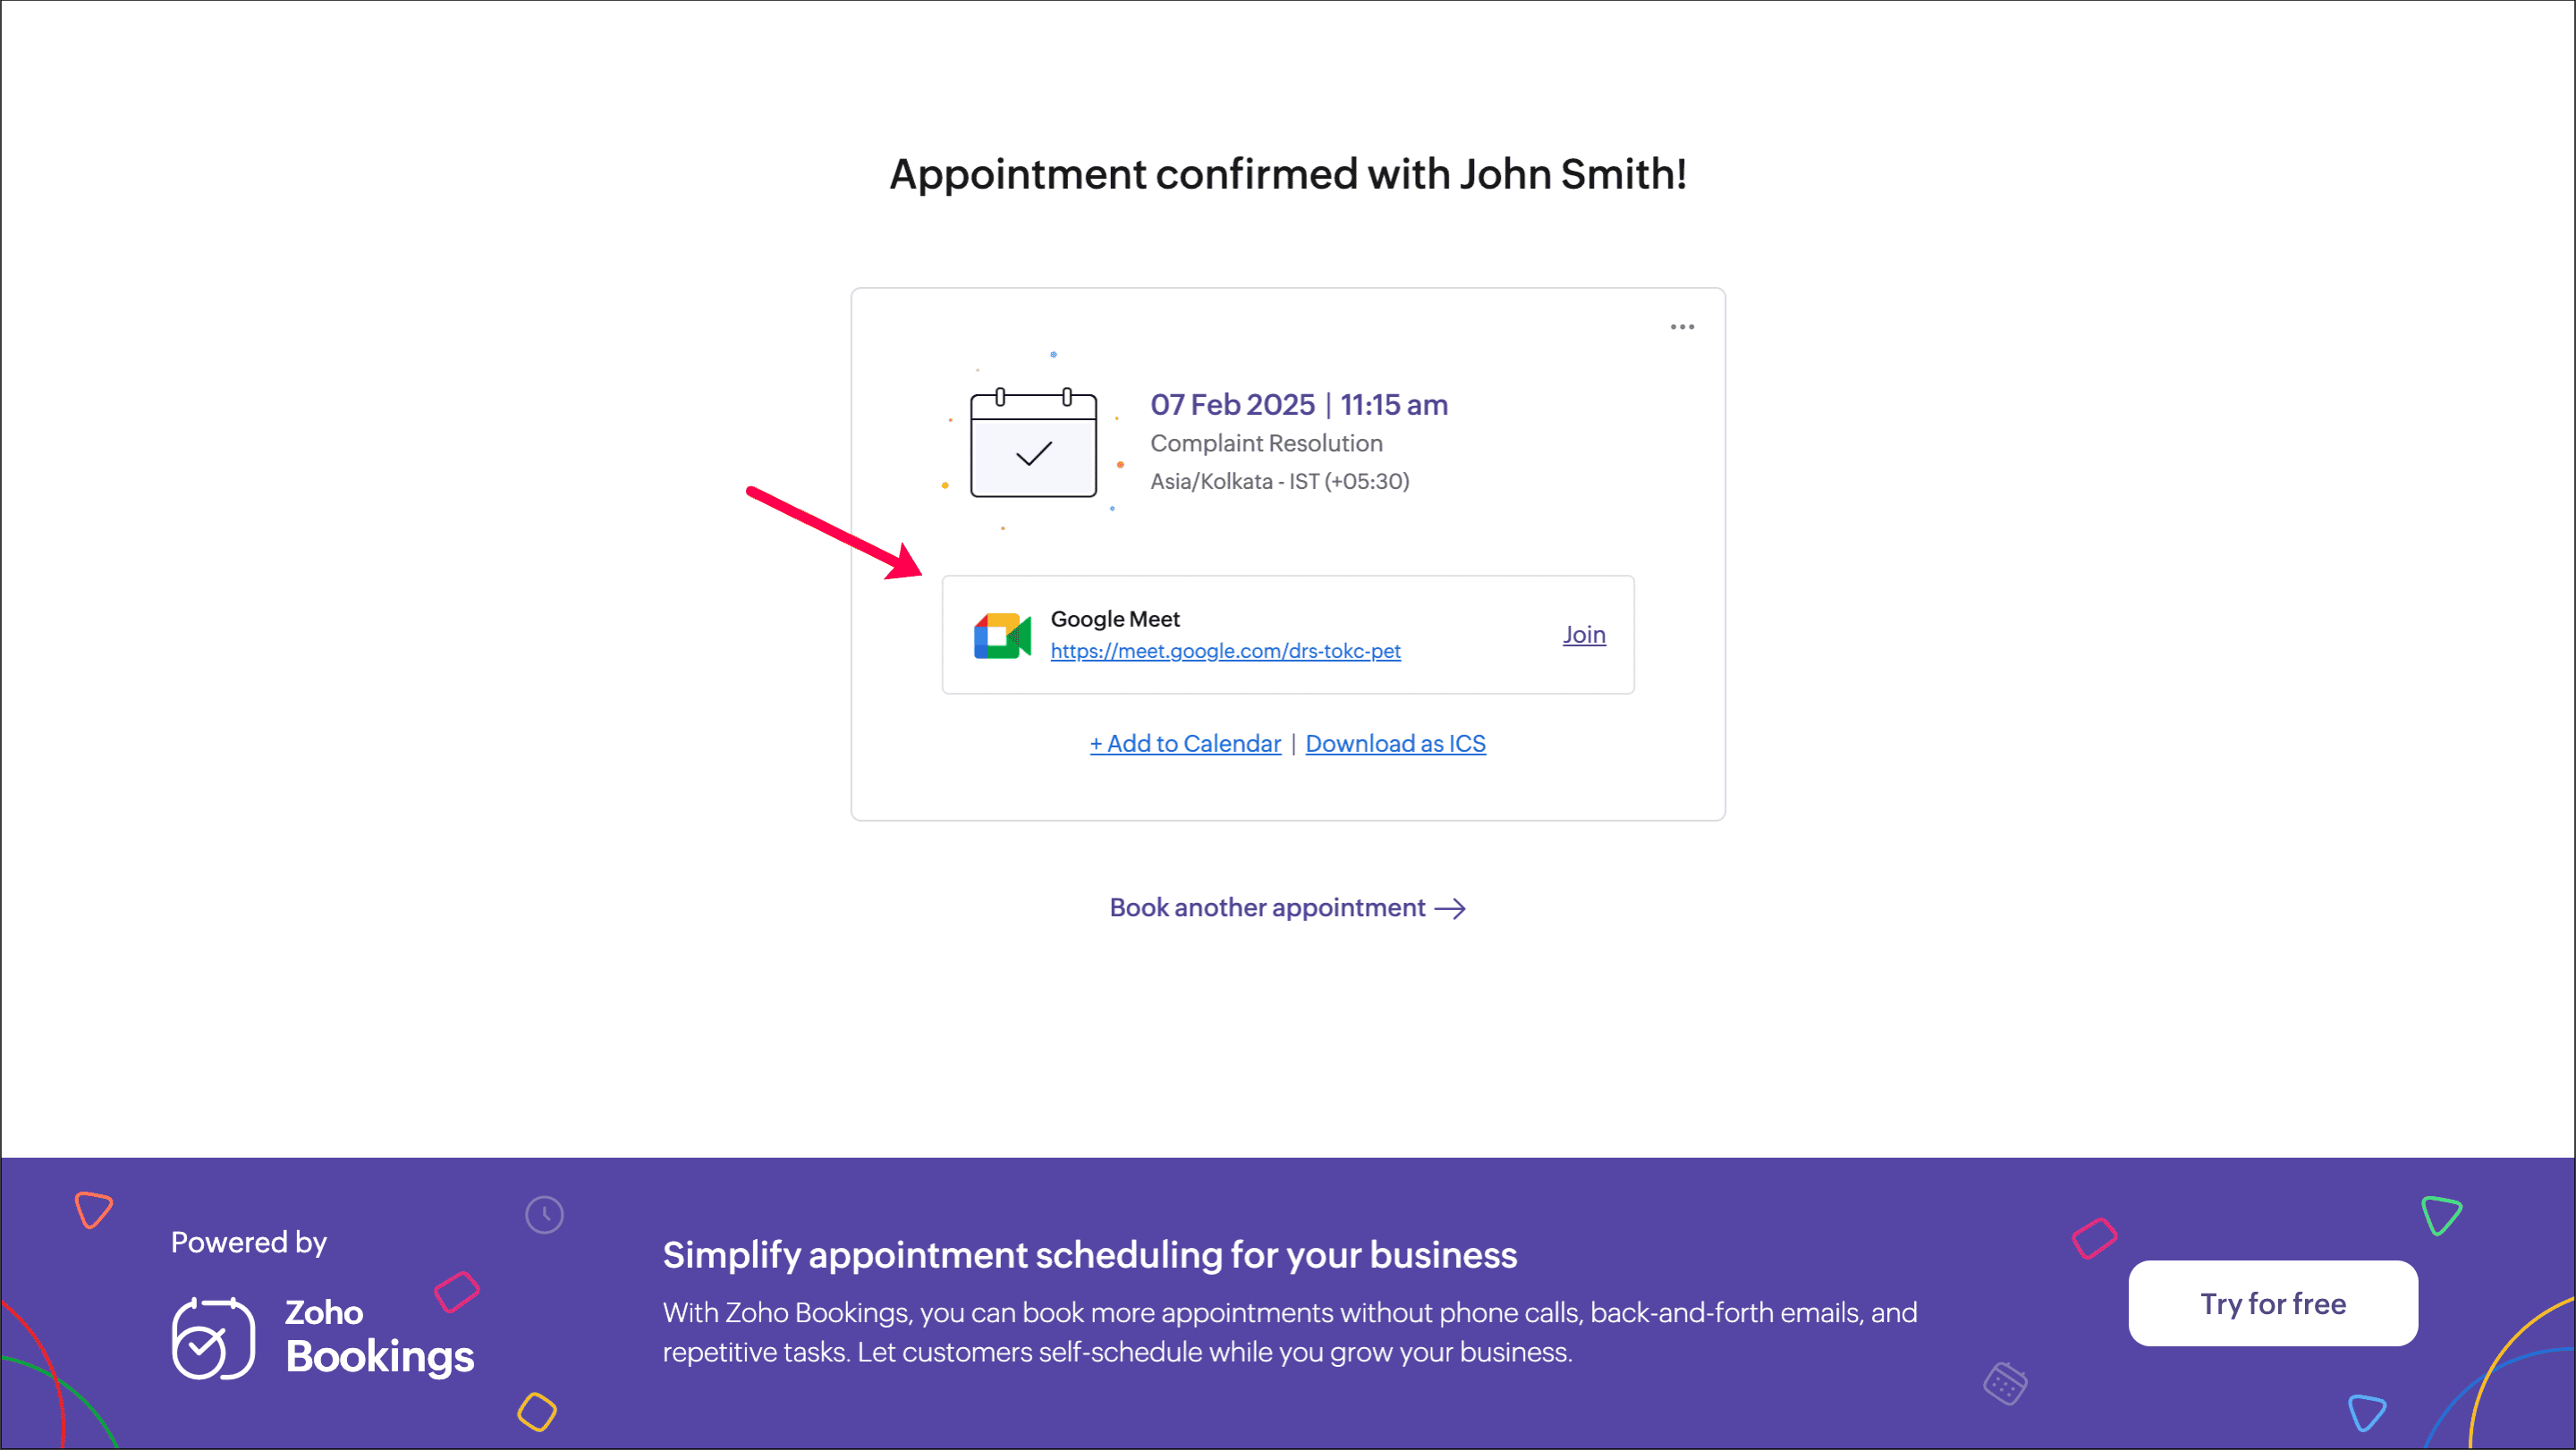2576x1450 pixels.
Task: Click the arrow beside Book another appointment
Action: (1450, 908)
